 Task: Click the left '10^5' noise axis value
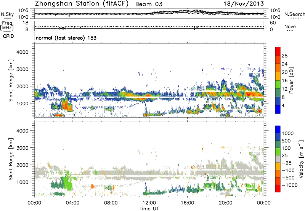pyautogui.click(x=23, y=10)
